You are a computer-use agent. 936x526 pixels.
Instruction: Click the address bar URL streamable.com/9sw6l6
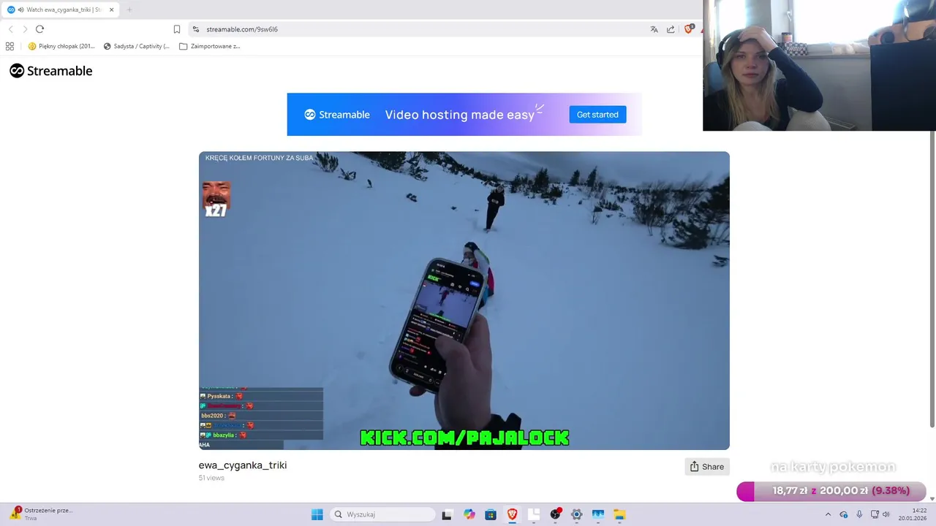click(x=242, y=29)
